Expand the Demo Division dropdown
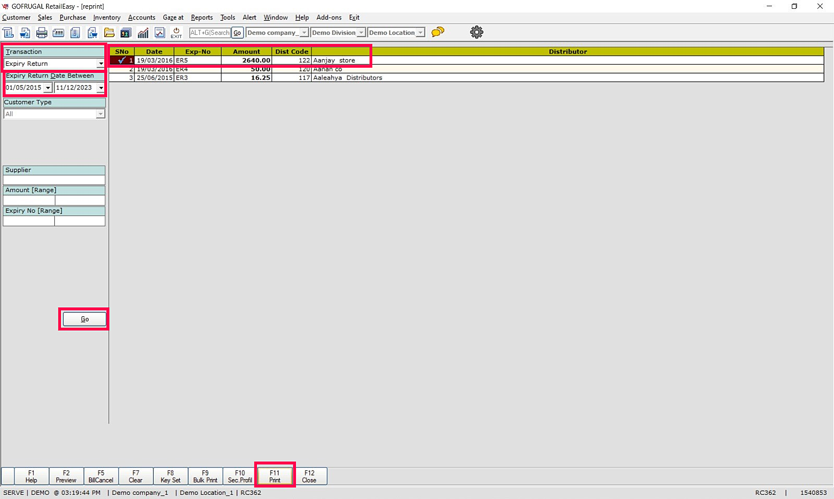The width and height of the screenshot is (834, 499). [361, 33]
